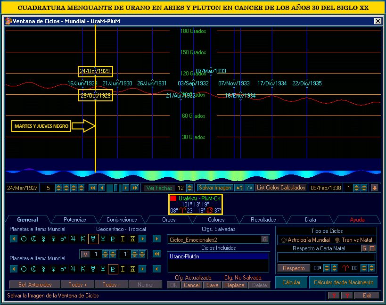This screenshot has height=305, width=386.
Task: Click the orange down-arrow icon at toolbar end
Action: point(374,188)
